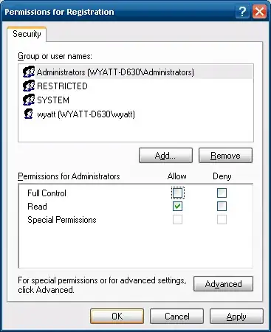Switch to the Security tab
Viewport: 271px width, 332px height.
[27, 34]
